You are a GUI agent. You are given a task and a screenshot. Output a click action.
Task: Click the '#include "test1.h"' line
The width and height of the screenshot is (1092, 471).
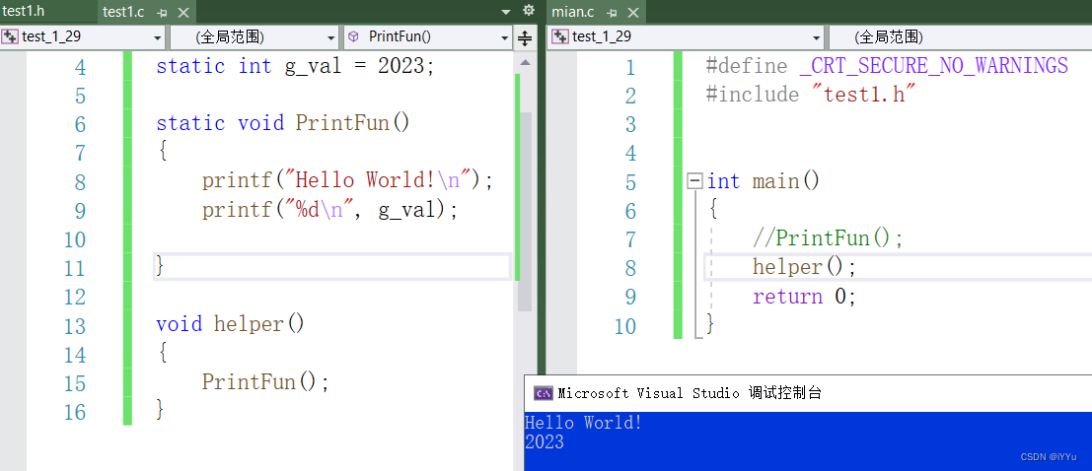click(810, 95)
